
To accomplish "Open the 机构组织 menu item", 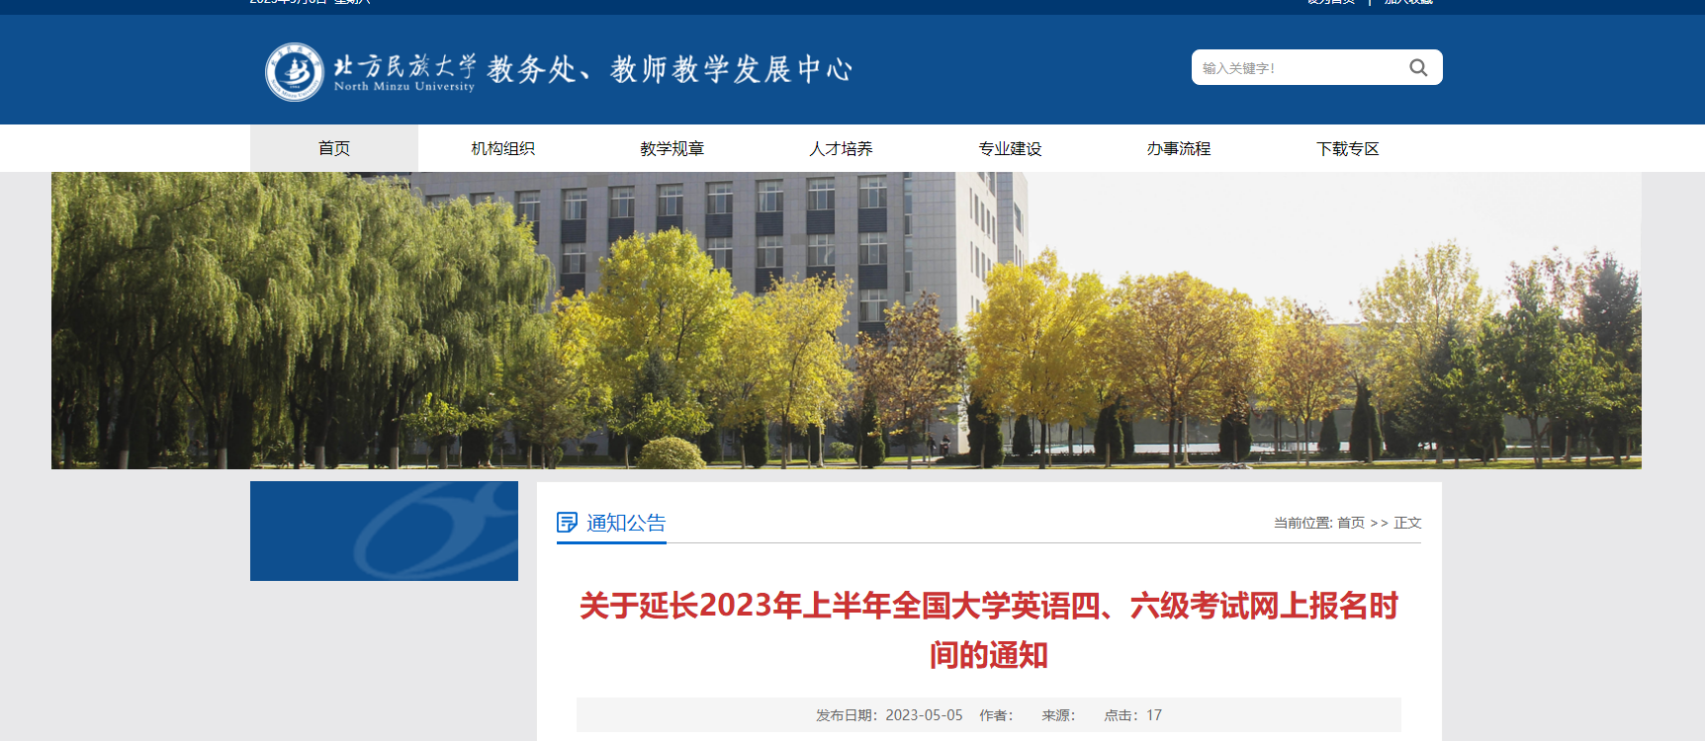I will pyautogui.click(x=502, y=148).
